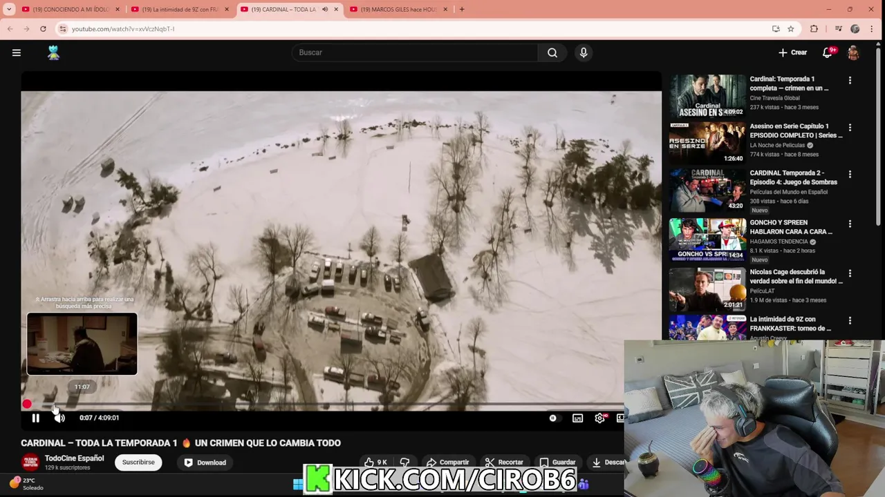Open player settings gear
Screen dimensions: 885x497
pyautogui.click(x=600, y=418)
